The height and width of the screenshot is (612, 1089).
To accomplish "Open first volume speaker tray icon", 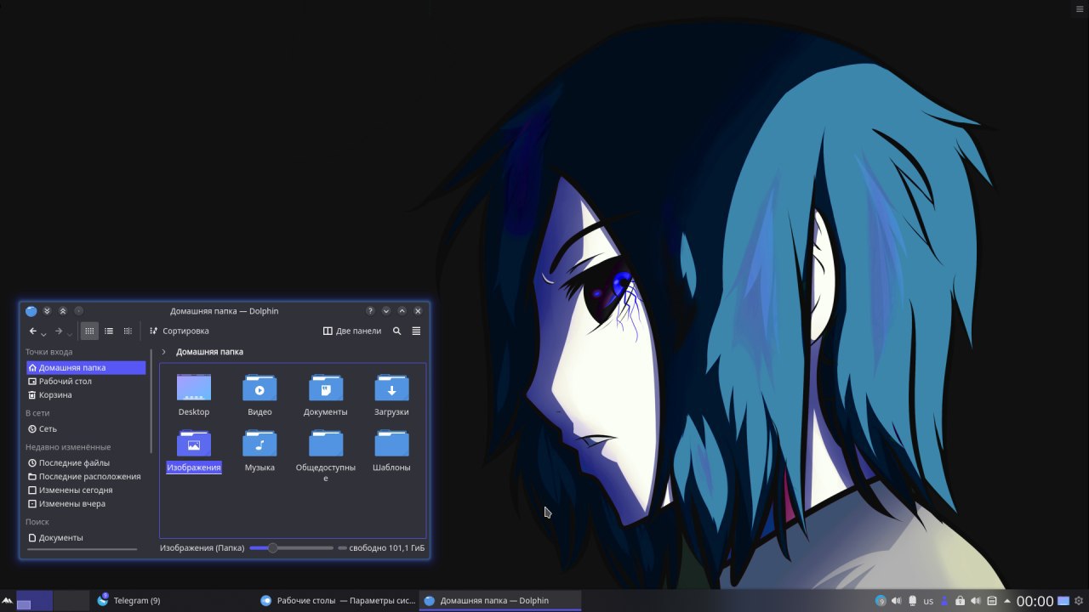I will click(896, 601).
